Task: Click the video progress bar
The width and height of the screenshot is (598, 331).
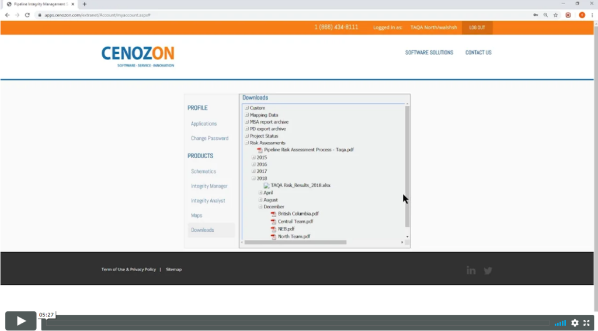Action: 297,323
